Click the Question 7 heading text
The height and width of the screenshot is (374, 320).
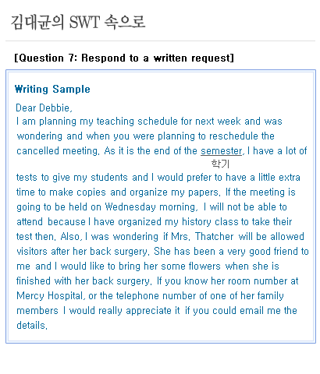(x=124, y=58)
